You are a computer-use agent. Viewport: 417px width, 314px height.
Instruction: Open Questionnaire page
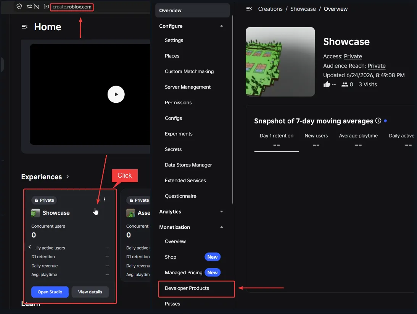point(180,196)
